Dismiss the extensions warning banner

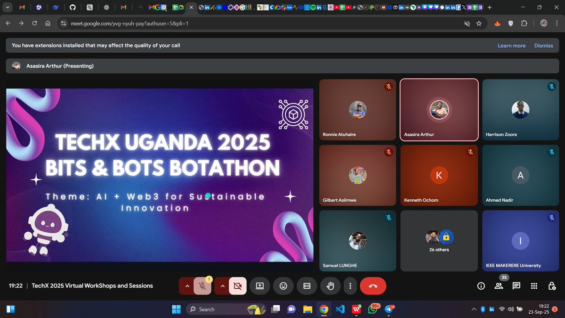(x=543, y=45)
